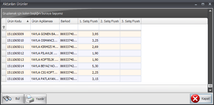Click the filter row funnel icon
This screenshot has height=105, width=214.
point(4,27)
